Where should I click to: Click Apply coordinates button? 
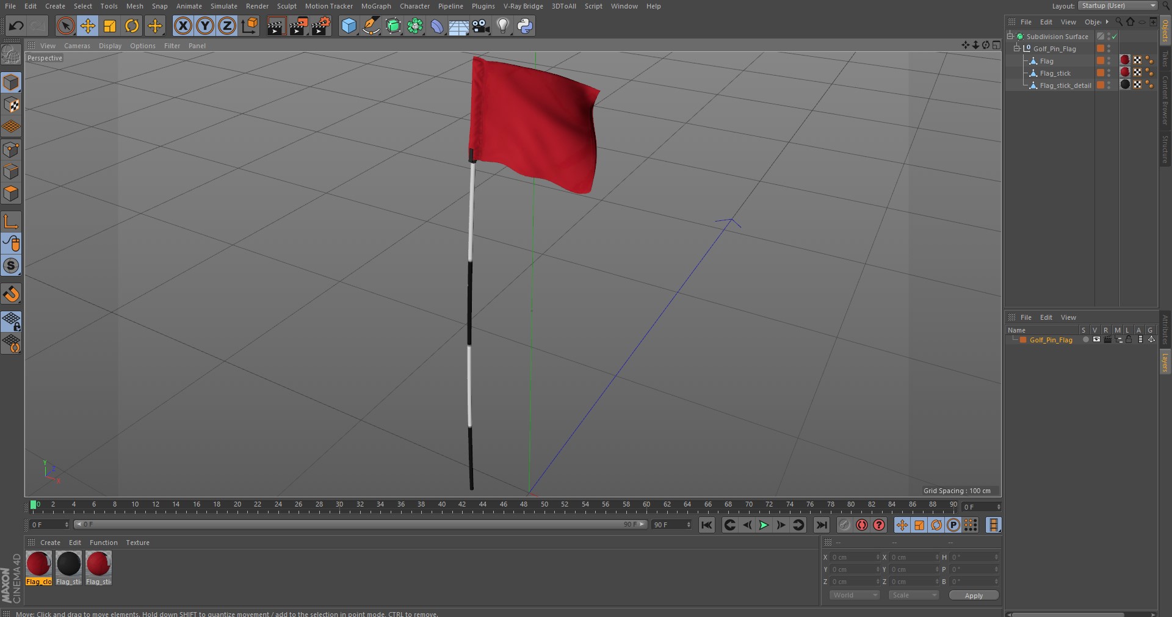click(x=974, y=596)
